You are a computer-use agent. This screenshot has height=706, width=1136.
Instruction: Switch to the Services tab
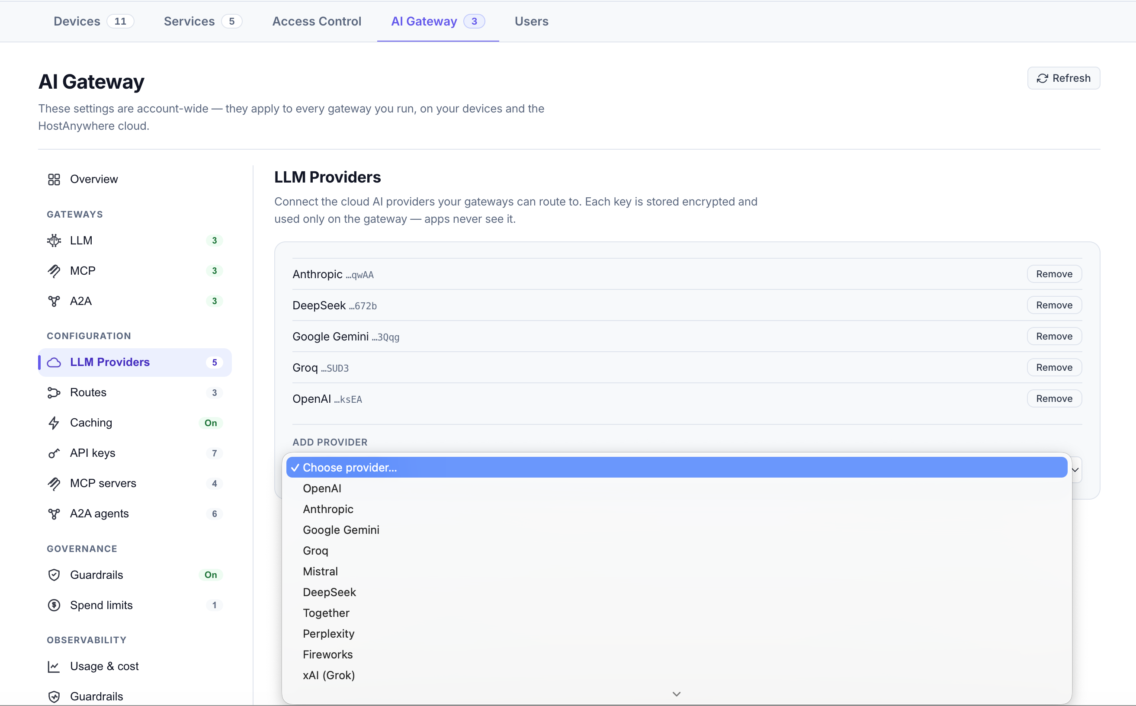point(202,22)
